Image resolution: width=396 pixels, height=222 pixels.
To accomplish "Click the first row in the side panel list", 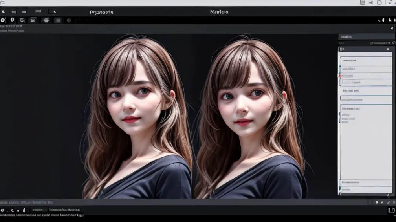I will (366, 60).
